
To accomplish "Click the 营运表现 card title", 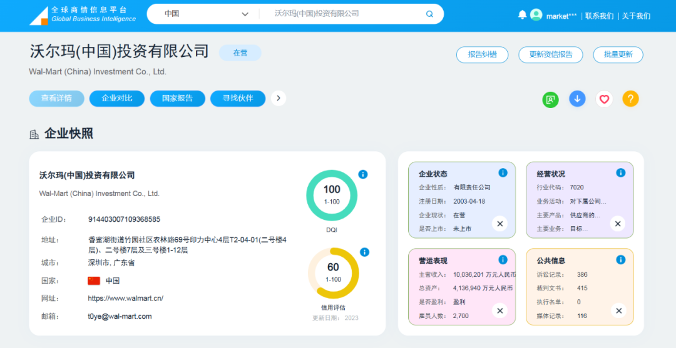I will click(433, 261).
